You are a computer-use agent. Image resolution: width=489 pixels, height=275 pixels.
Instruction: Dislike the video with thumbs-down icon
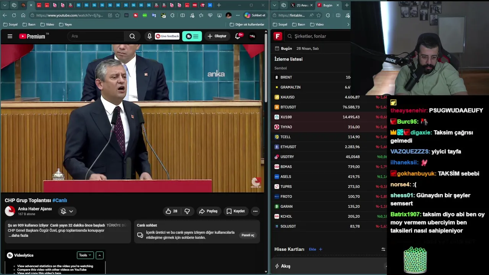(187, 211)
